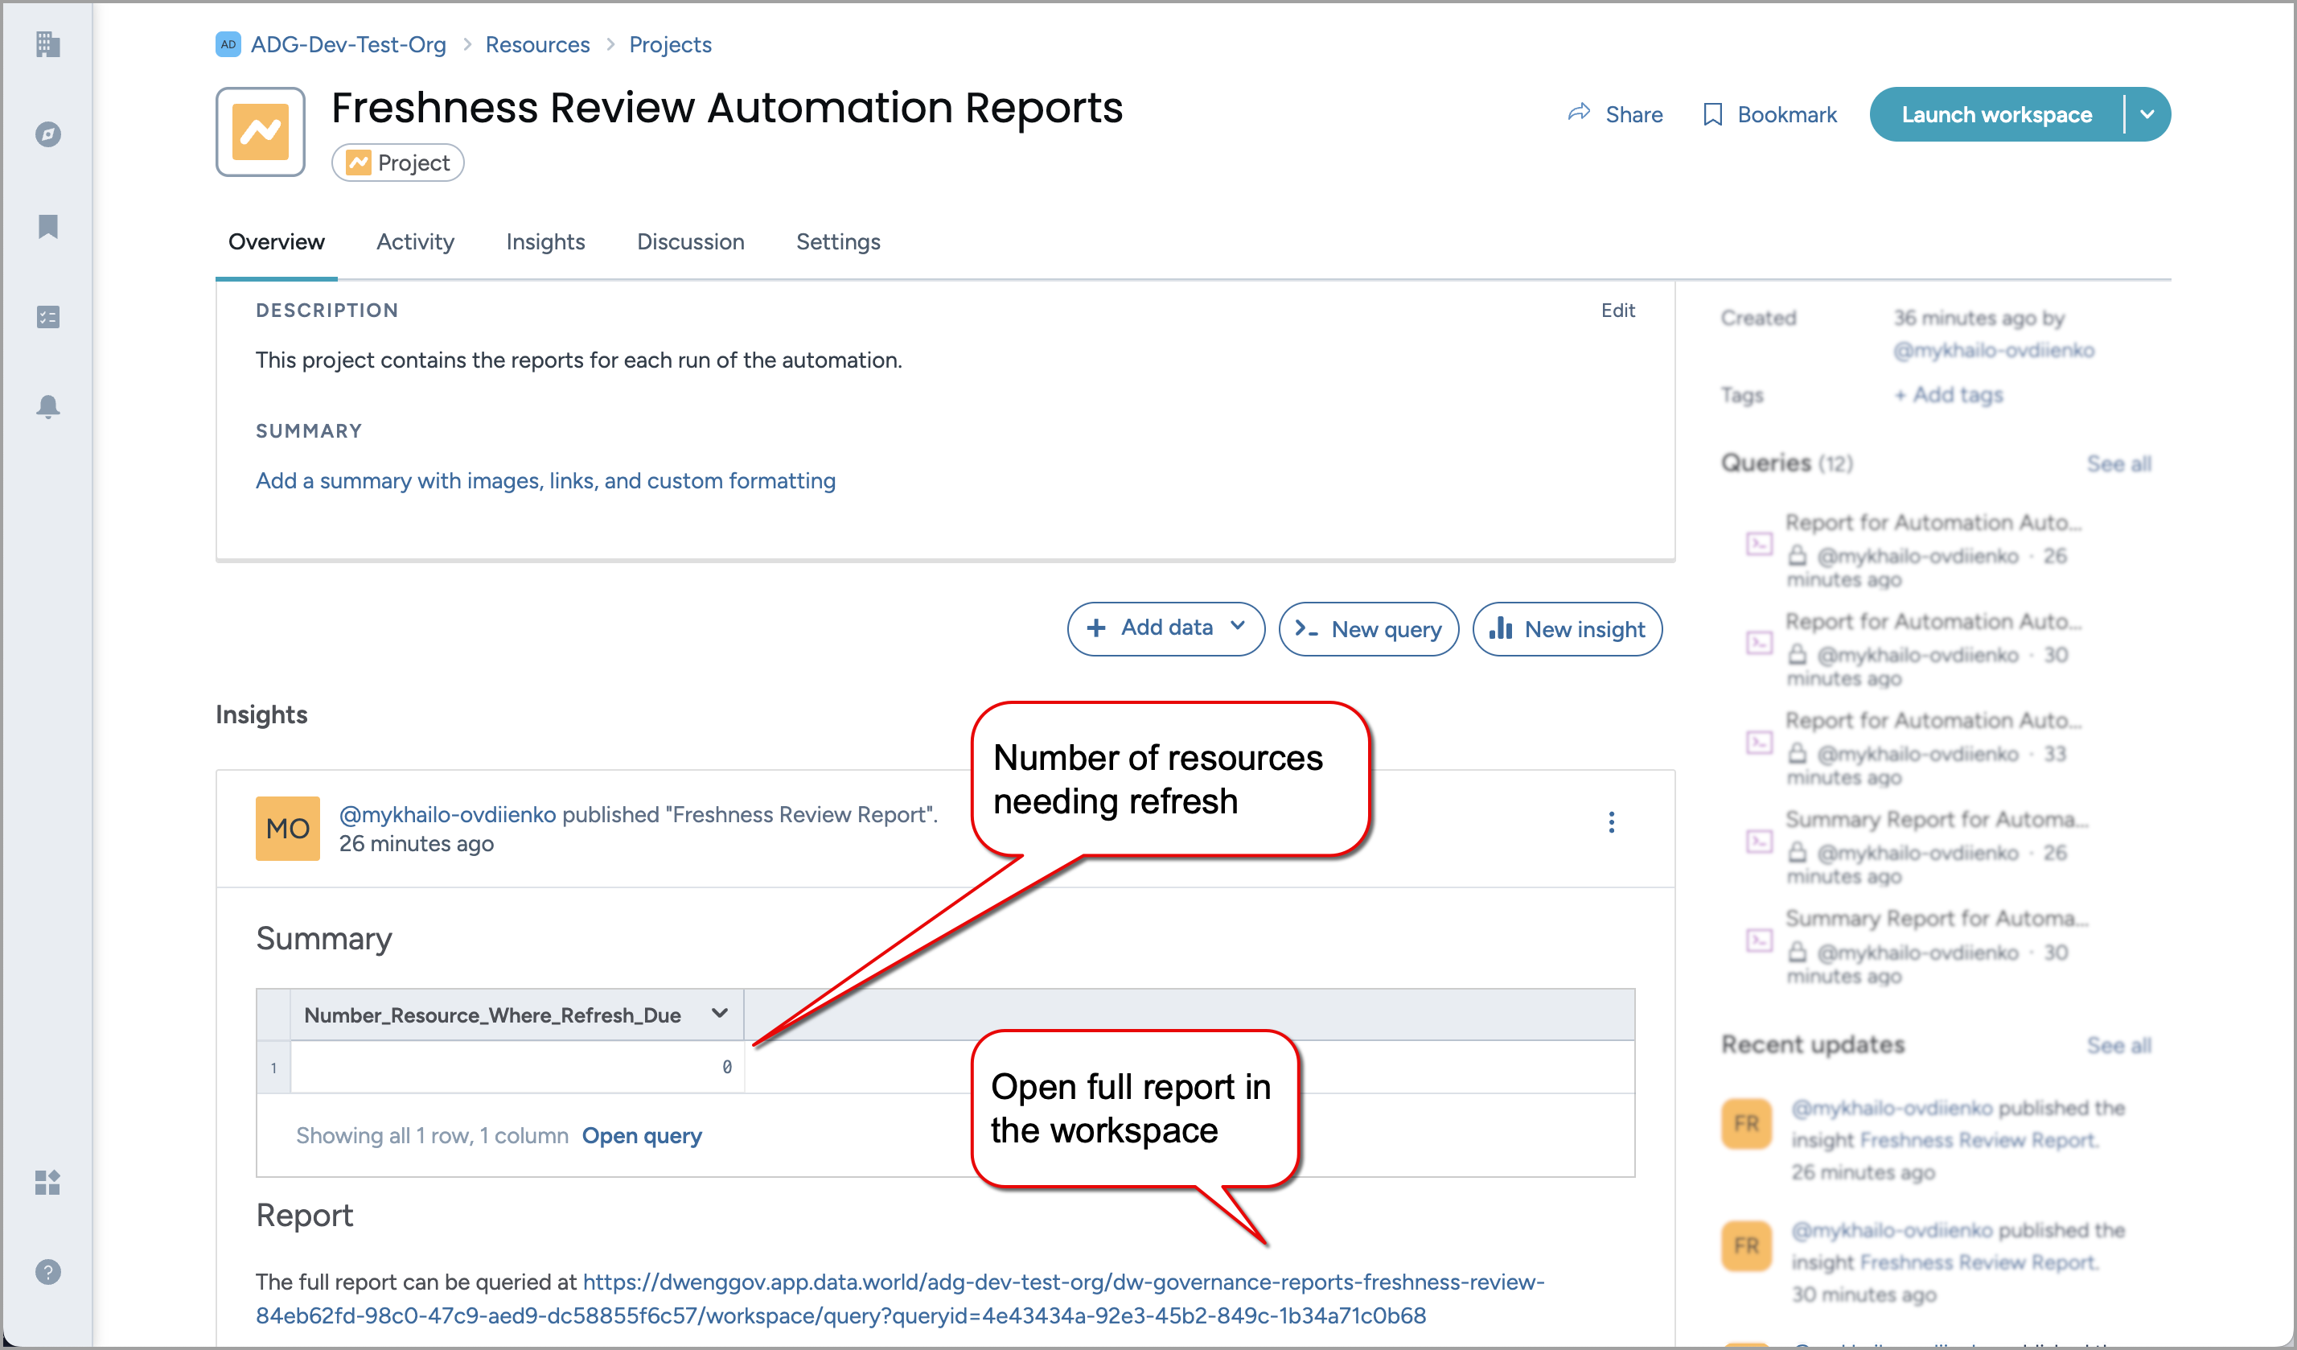Click Add a summary link
This screenshot has height=1350, width=2297.
click(x=545, y=480)
